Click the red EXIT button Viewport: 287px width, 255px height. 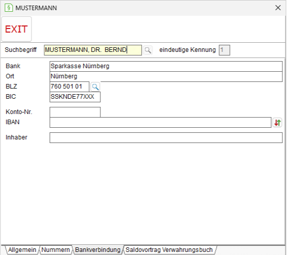click(16, 29)
